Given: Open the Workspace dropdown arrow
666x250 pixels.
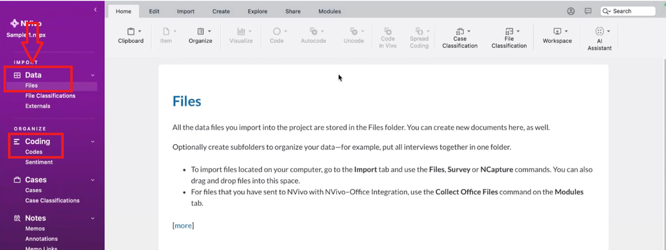Looking at the screenshot, I should [566, 31].
